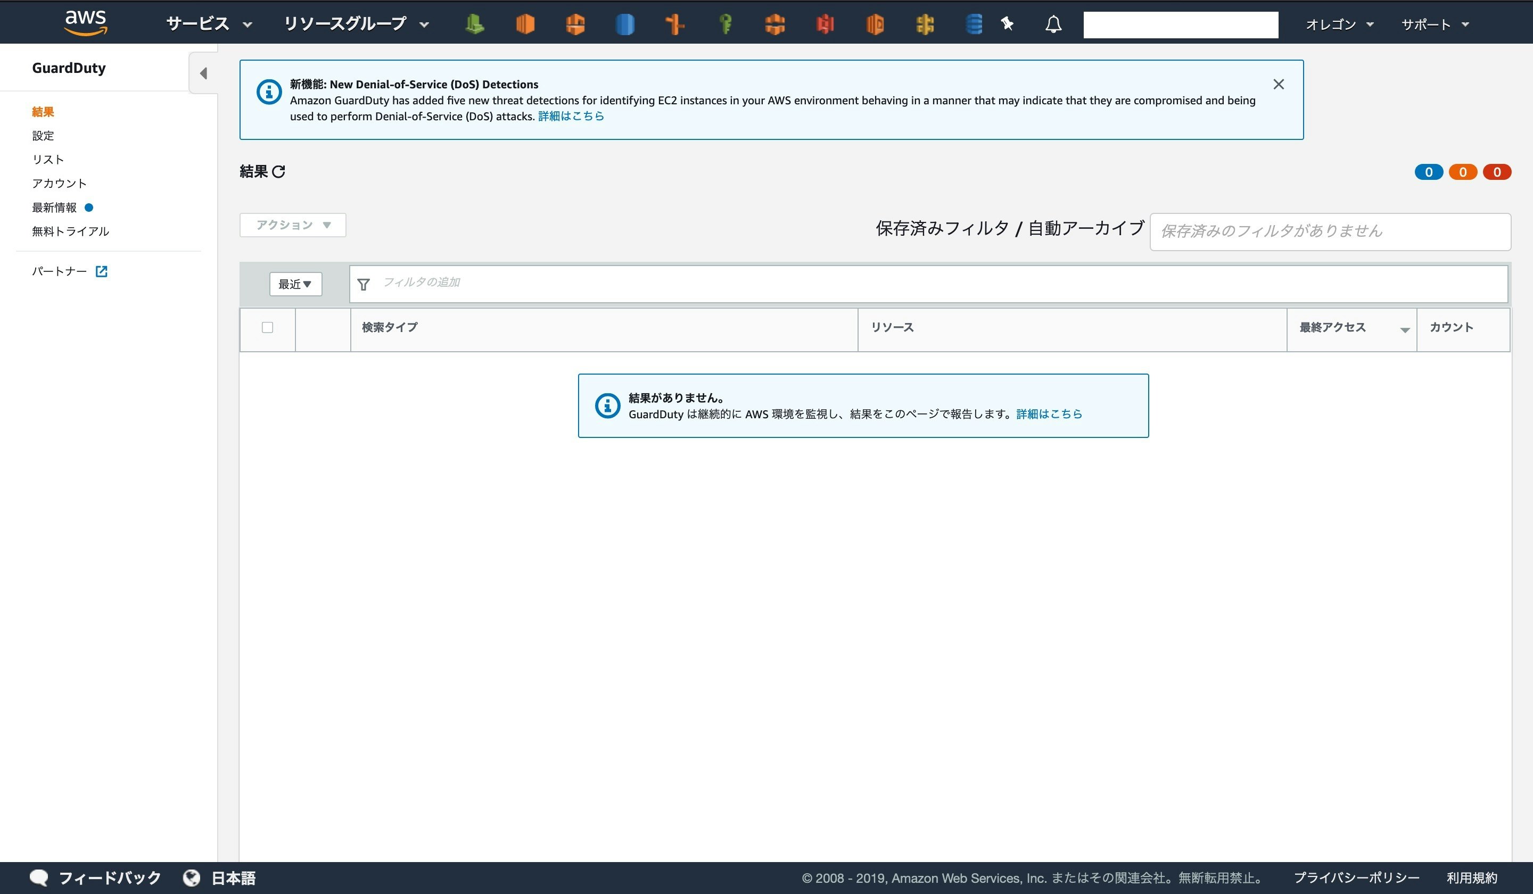Click the AWS logo home icon
Image resolution: width=1533 pixels, height=894 pixels.
click(x=86, y=23)
